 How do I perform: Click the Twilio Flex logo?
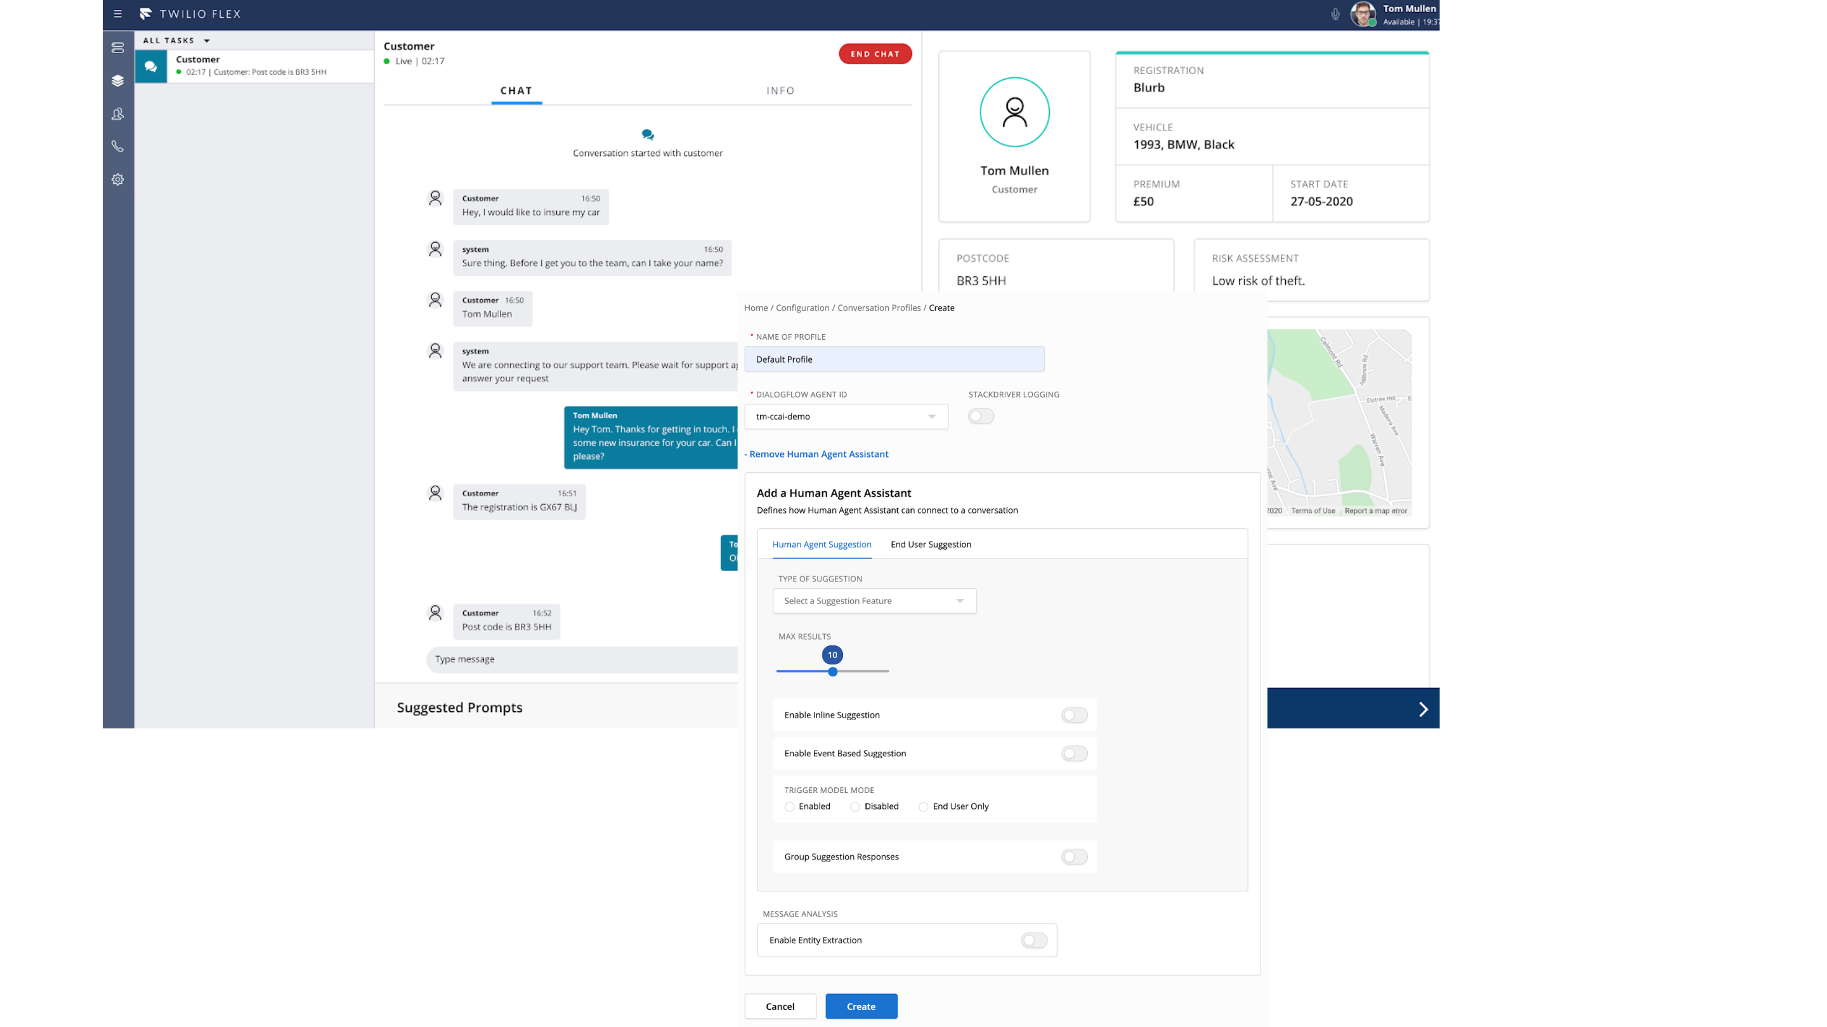(190, 13)
